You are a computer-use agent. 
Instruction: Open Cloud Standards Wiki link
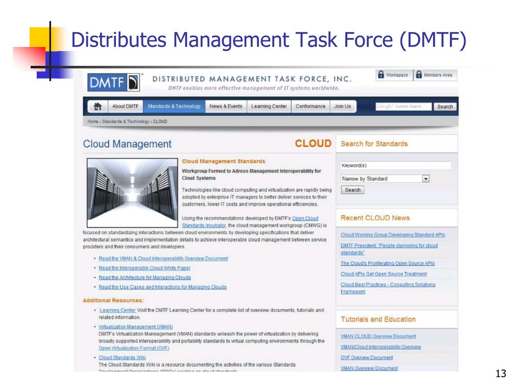click(x=122, y=358)
